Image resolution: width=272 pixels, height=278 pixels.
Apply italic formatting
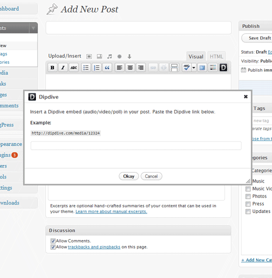tap(63, 68)
